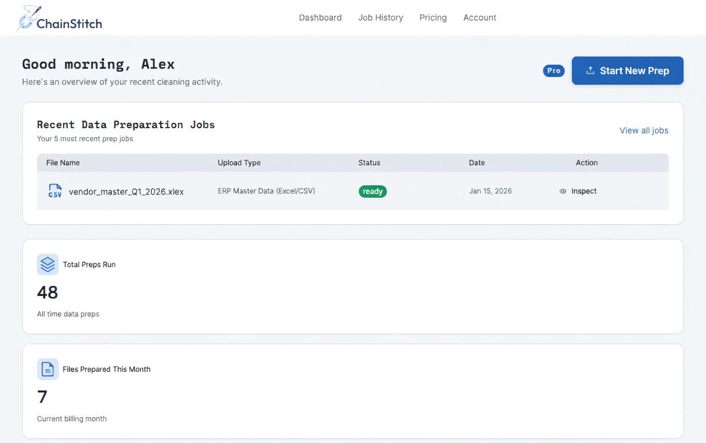The height and width of the screenshot is (443, 706).
Task: Click the stacked layers icon for Total Preps Run
Action: coord(48,265)
